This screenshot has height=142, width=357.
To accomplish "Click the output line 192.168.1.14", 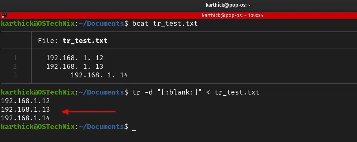I will tap(25, 118).
